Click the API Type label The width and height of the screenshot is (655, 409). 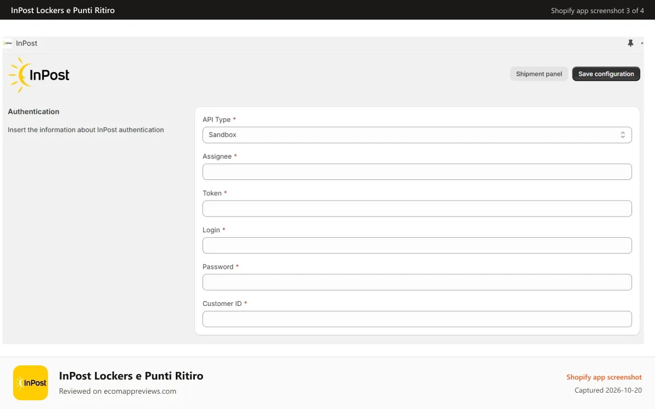click(217, 119)
